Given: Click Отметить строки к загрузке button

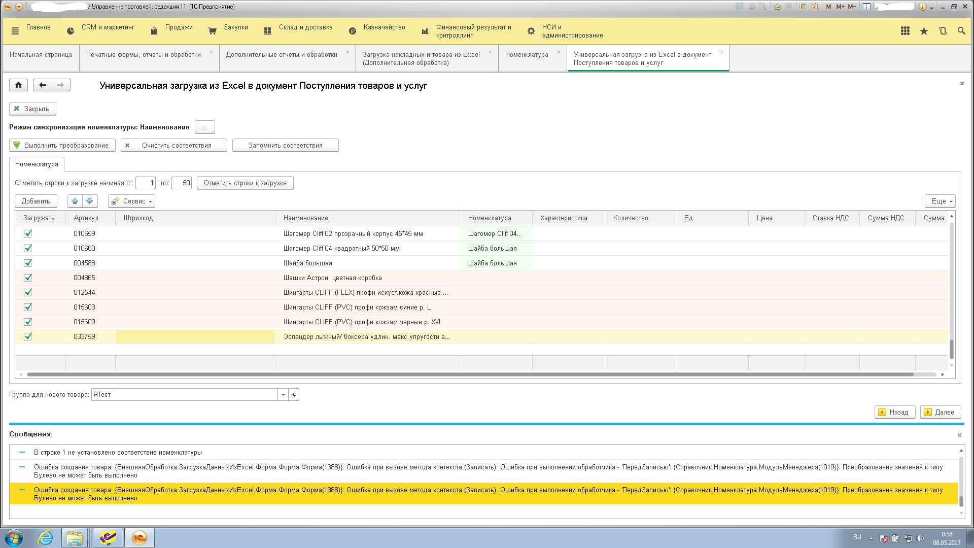Looking at the screenshot, I should [245, 183].
